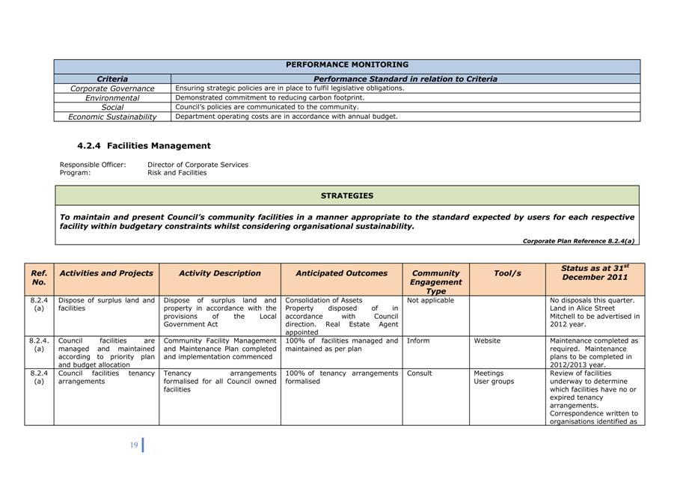This screenshot has width=695, height=491.
Task: Click the Activity Description column header
Action: click(220, 273)
